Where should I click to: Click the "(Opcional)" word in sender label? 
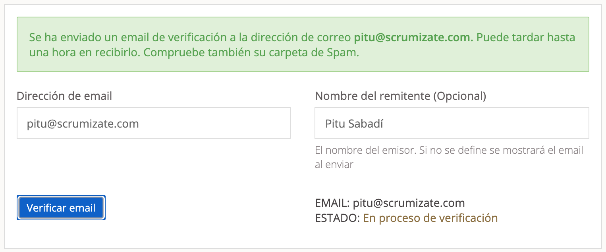(x=459, y=95)
